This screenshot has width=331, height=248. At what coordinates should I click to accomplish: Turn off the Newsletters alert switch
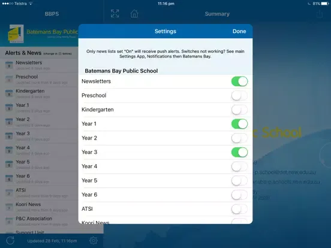239,81
